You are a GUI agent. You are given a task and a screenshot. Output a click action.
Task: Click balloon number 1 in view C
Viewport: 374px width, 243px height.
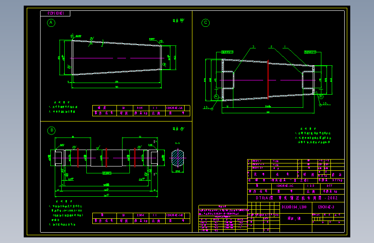coord(285,47)
